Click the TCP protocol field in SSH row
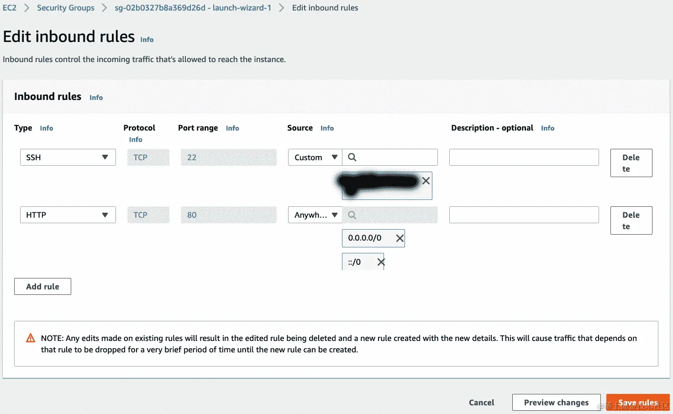Screen dimensions: 673x414 (x=148, y=157)
